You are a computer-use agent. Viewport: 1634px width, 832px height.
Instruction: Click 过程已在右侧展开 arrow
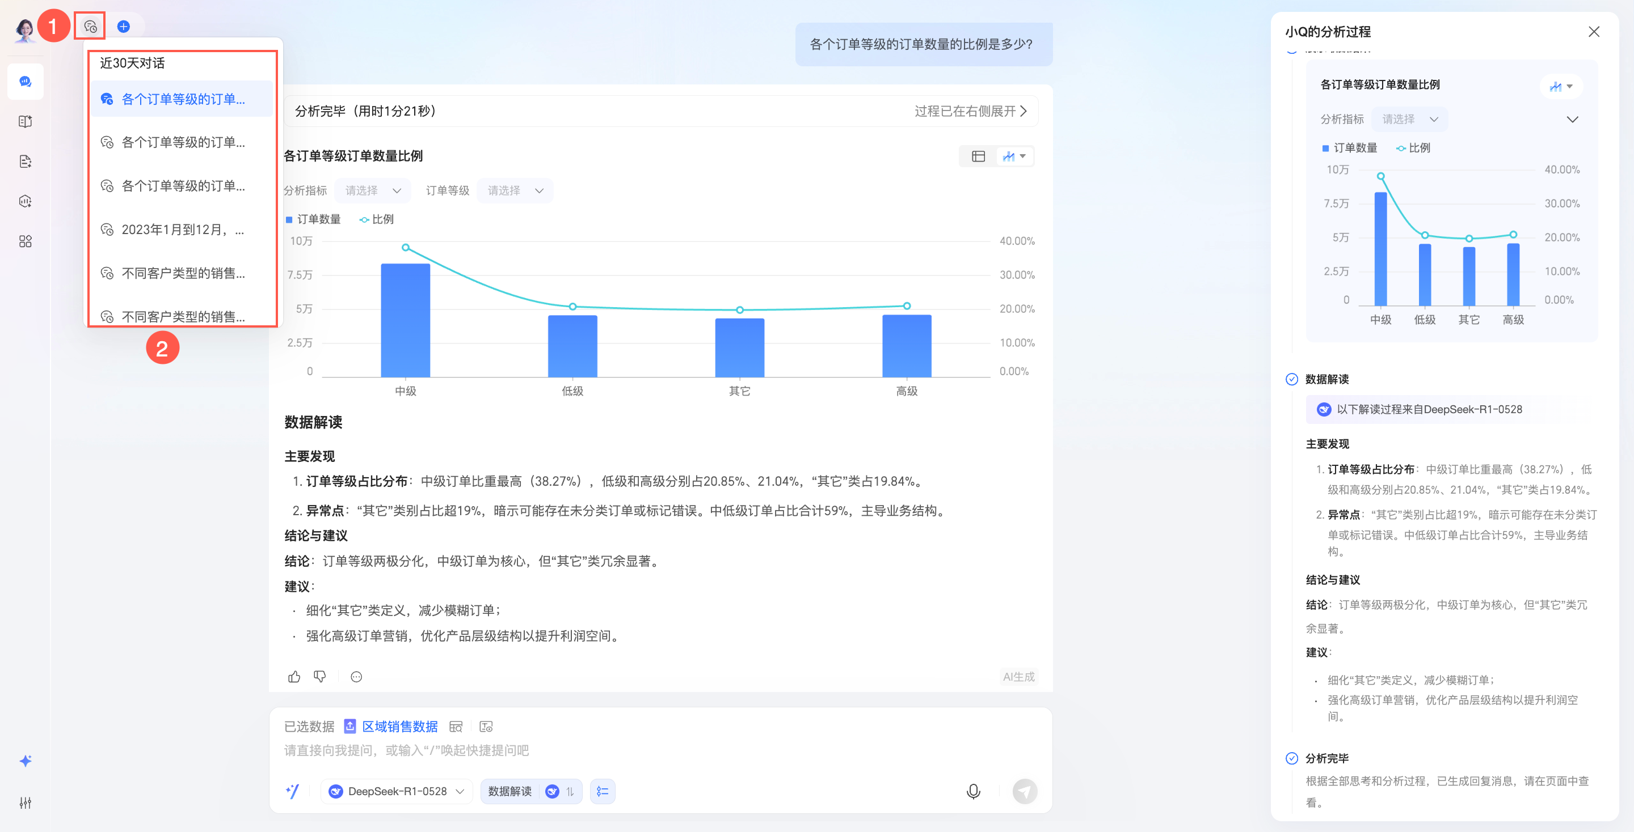click(x=1023, y=112)
